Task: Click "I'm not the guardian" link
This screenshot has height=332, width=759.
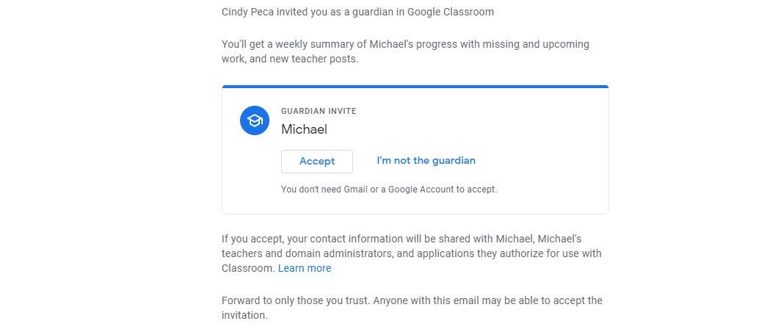Action: [x=426, y=160]
